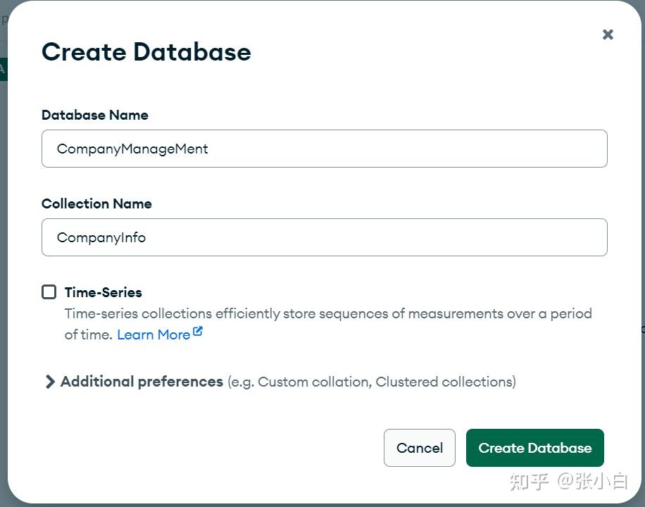Click the green element behind dialog's left edge
Screen dimensions: 645x507
point(3,69)
